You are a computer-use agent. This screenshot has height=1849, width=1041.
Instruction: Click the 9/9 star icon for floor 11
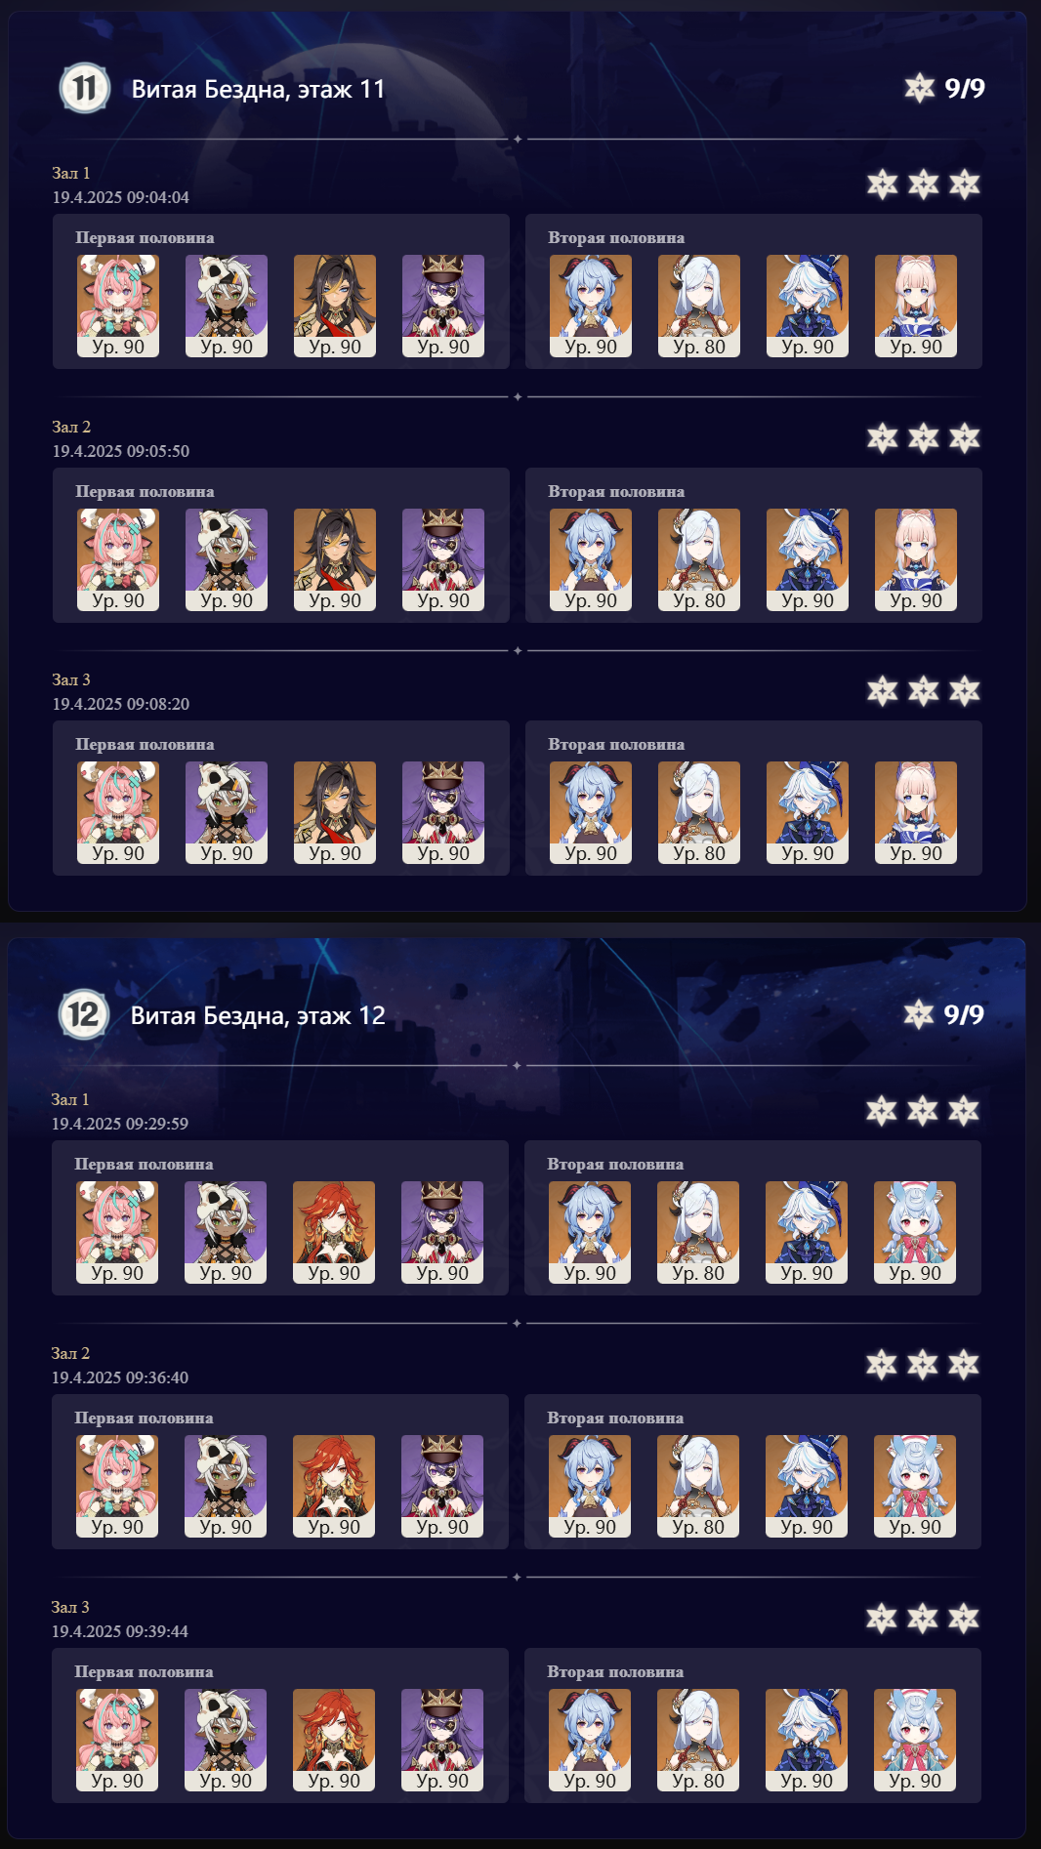click(919, 88)
